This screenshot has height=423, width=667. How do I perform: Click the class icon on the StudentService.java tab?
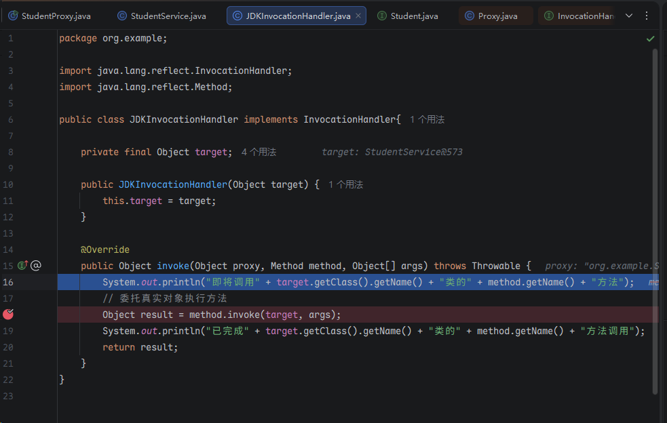122,16
